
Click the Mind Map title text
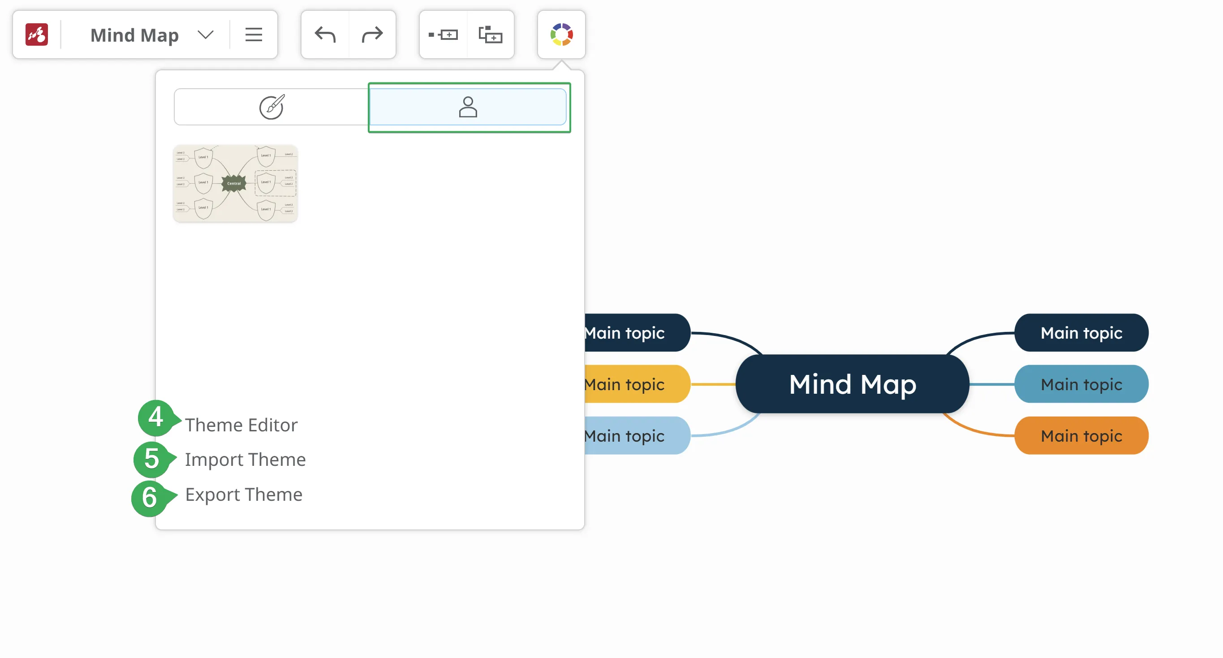coord(134,34)
